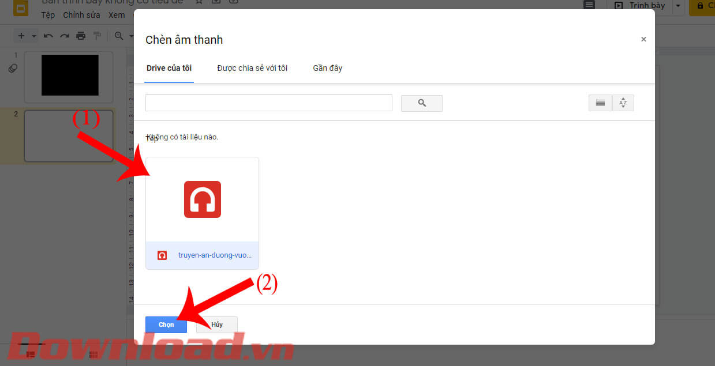Select the truyen-an-duong-vuo audio file name
The image size is (715, 366).
click(215, 255)
